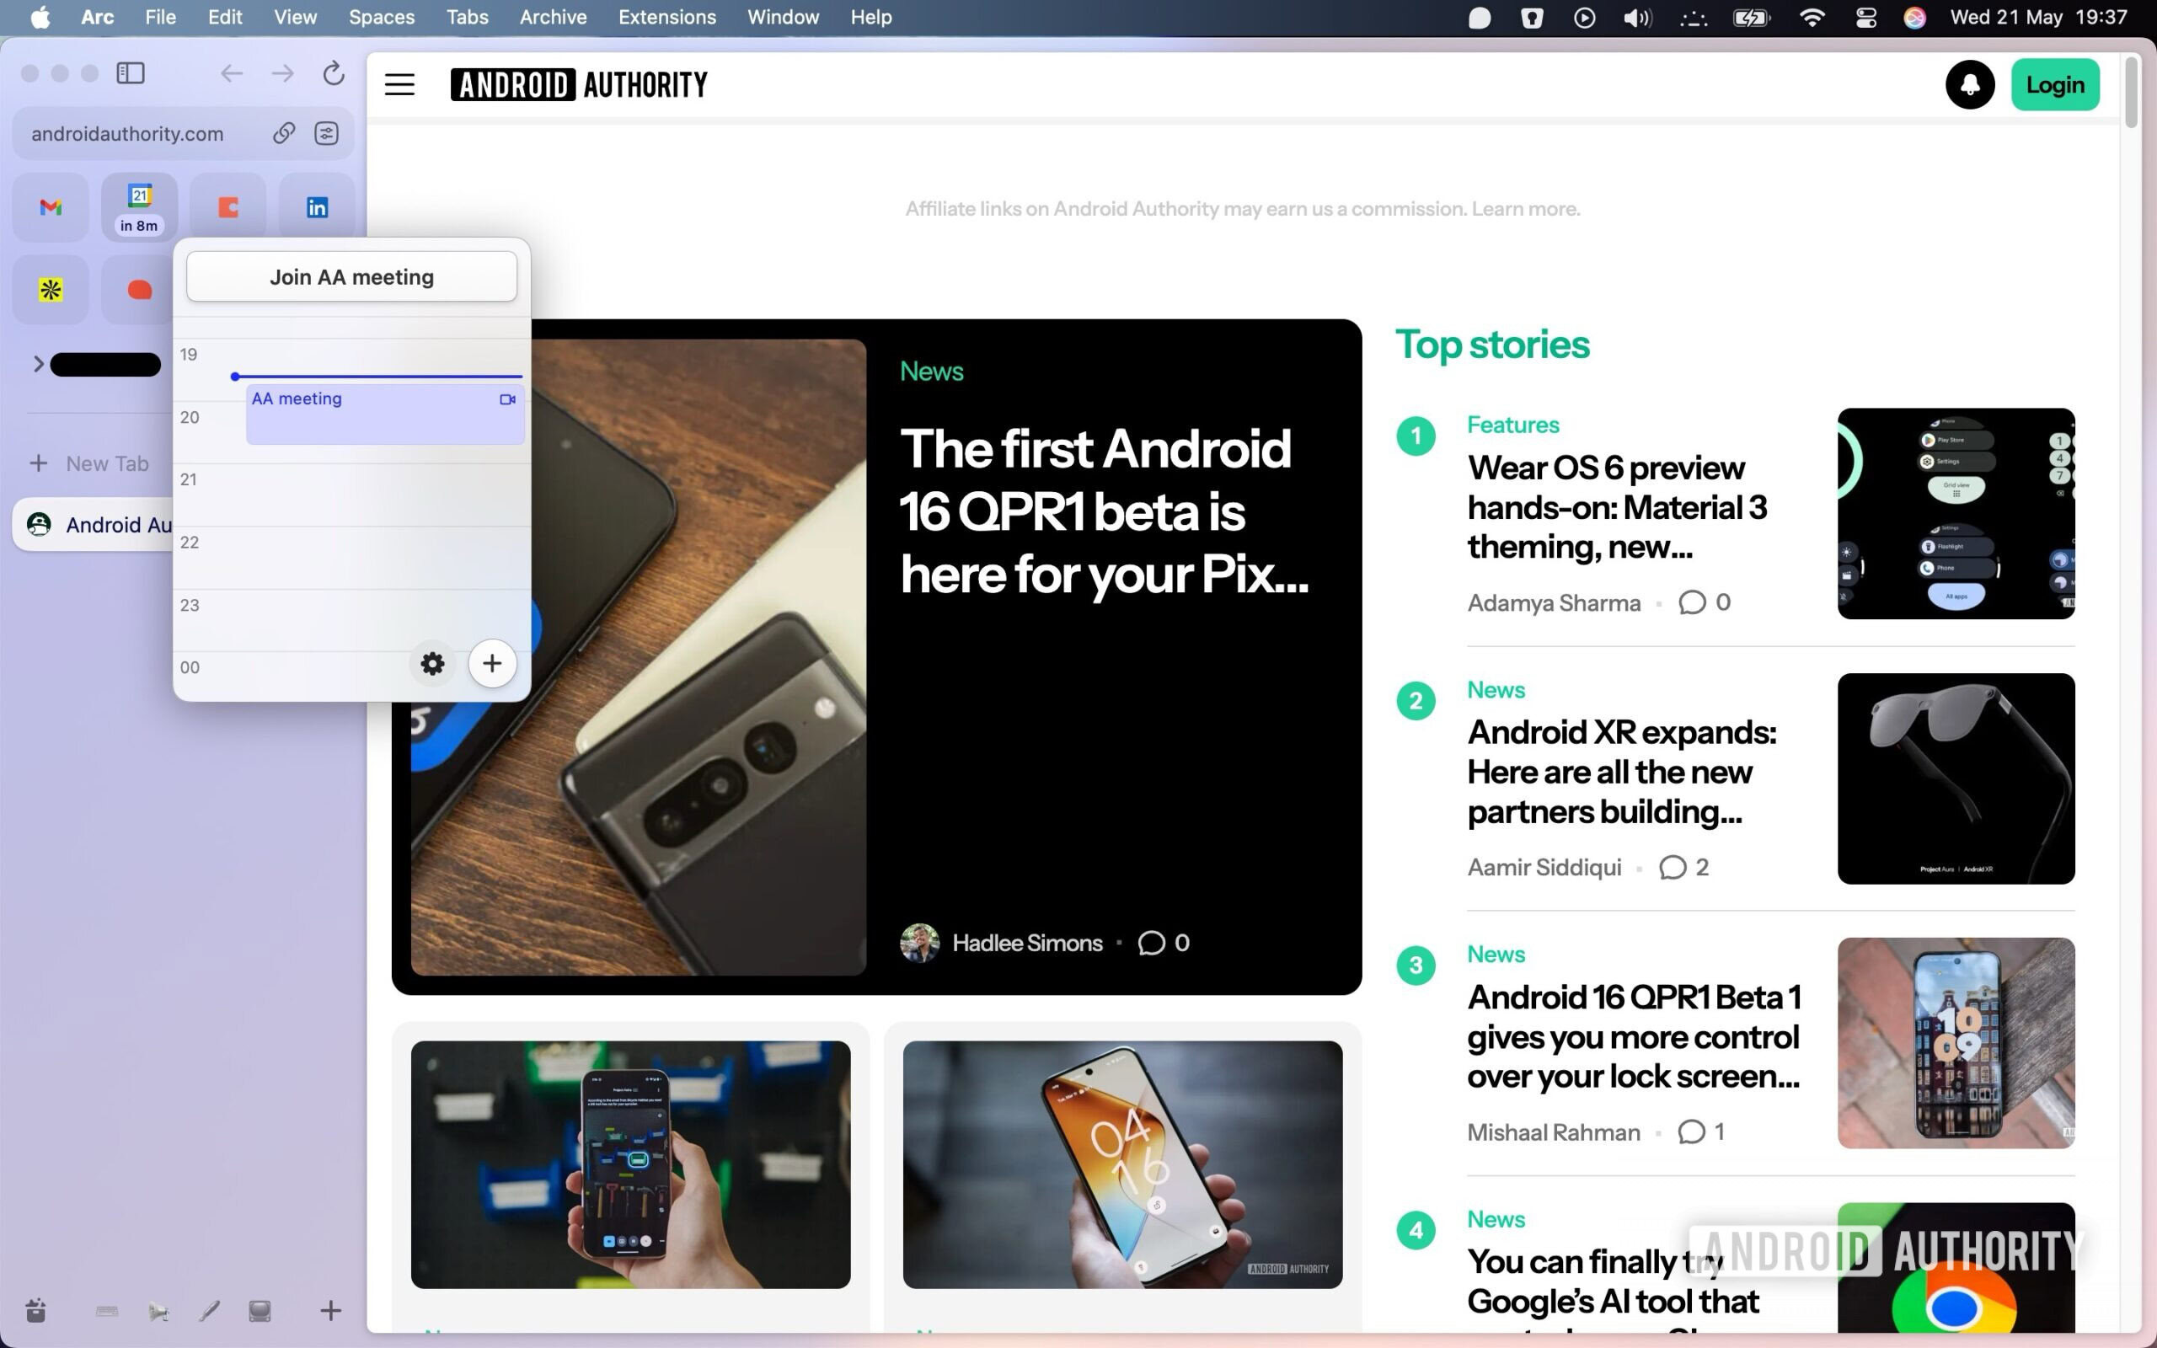Copy the page URL via link icon
The image size is (2157, 1348).
[283, 134]
